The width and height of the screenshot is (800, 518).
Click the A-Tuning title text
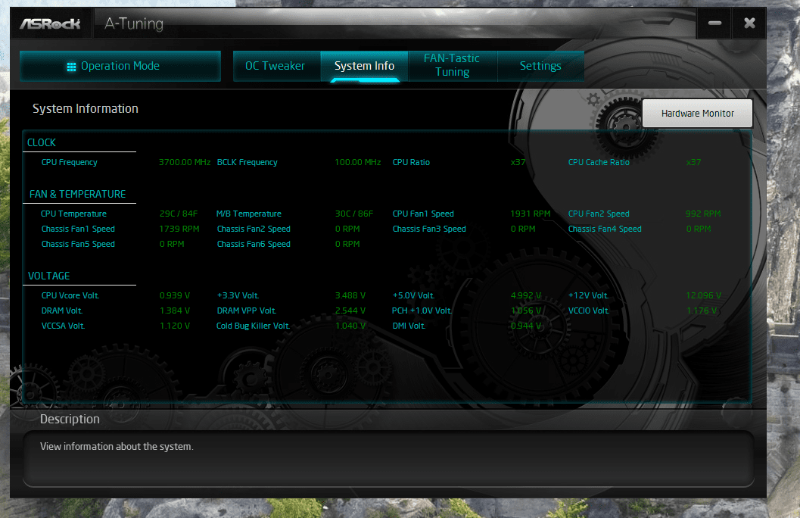point(134,24)
